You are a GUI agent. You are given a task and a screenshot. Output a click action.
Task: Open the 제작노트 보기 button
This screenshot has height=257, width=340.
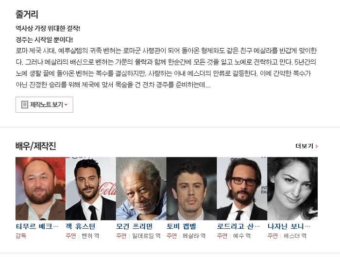pyautogui.click(x=44, y=105)
